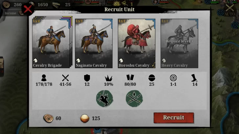The height and width of the screenshot is (134, 239).
Task: Tap the unit headcount icon showing 178/178
Action: [44, 78]
